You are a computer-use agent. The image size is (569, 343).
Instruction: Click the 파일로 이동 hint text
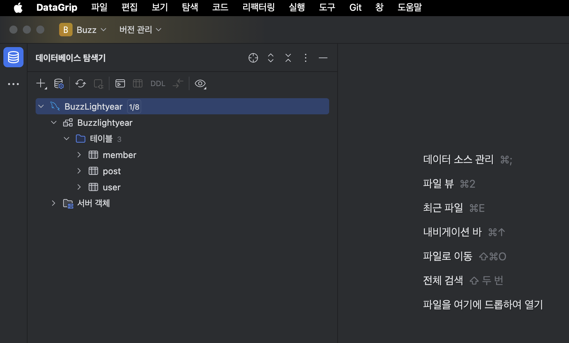(448, 256)
